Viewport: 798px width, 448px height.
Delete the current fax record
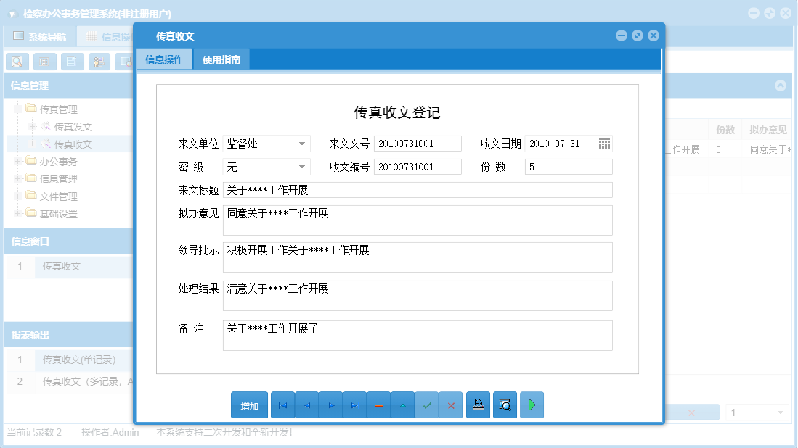coord(378,405)
